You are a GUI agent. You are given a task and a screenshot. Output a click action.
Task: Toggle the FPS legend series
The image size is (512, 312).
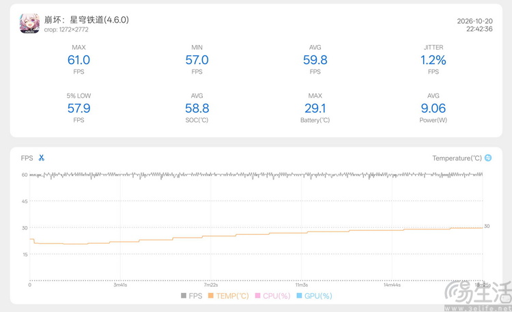(x=192, y=296)
